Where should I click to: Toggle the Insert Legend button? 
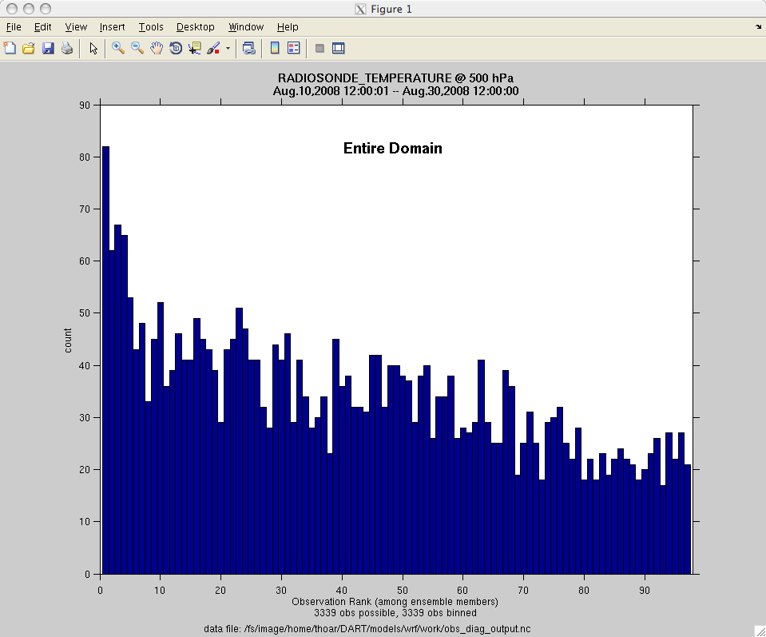[293, 48]
